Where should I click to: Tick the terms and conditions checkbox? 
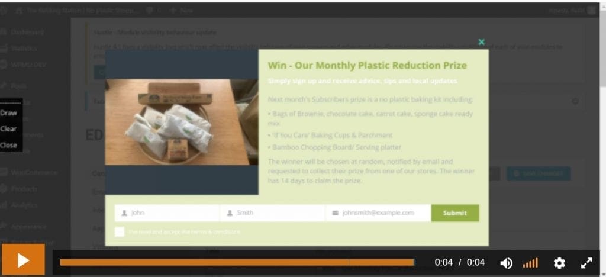click(120, 231)
